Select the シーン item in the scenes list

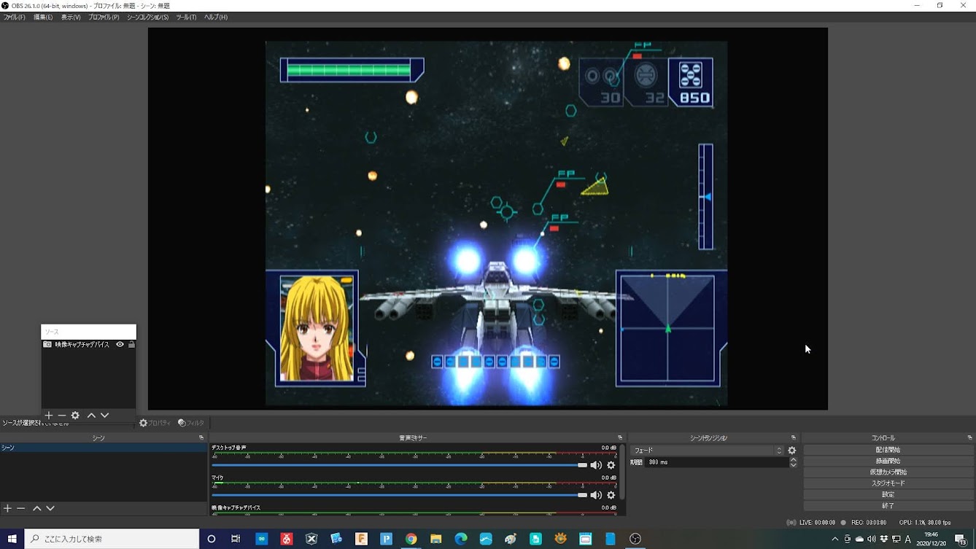(103, 448)
